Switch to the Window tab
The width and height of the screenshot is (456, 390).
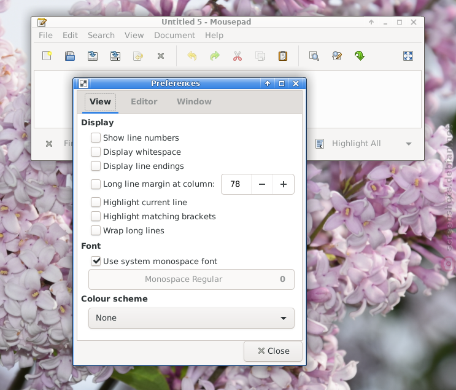[195, 101]
